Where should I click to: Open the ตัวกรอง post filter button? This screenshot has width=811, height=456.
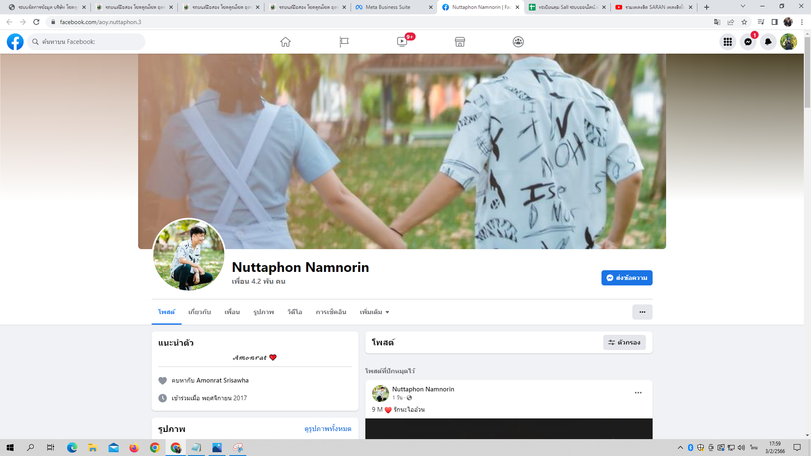[x=624, y=342]
